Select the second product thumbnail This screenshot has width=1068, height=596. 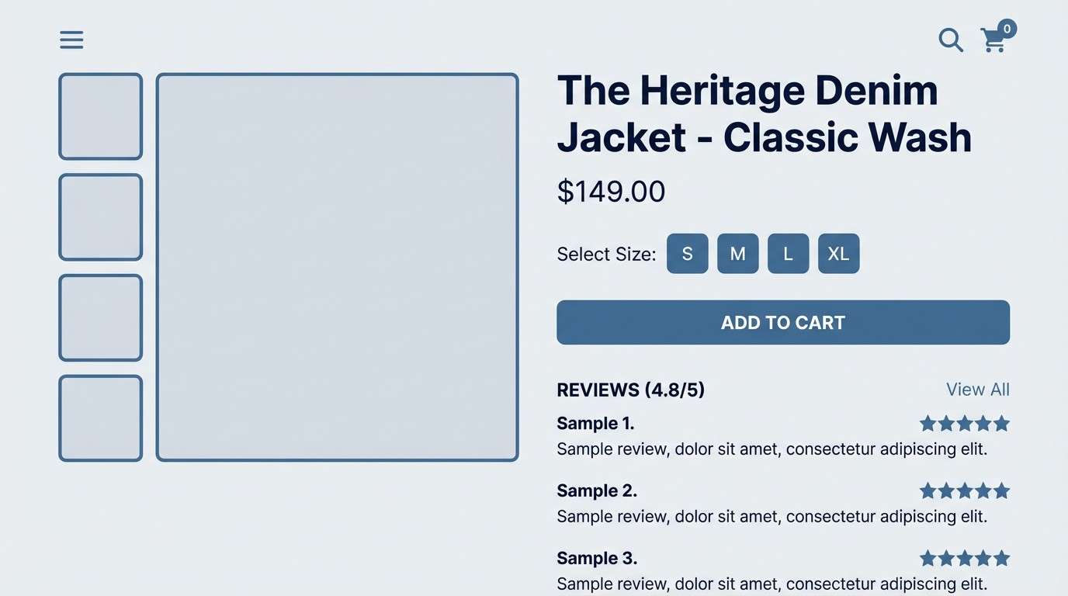coord(100,217)
